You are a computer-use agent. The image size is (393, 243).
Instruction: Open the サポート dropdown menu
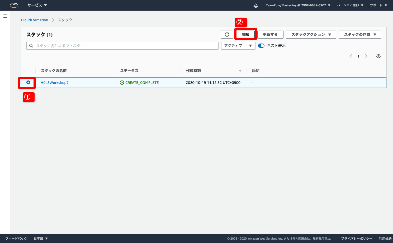click(x=378, y=5)
